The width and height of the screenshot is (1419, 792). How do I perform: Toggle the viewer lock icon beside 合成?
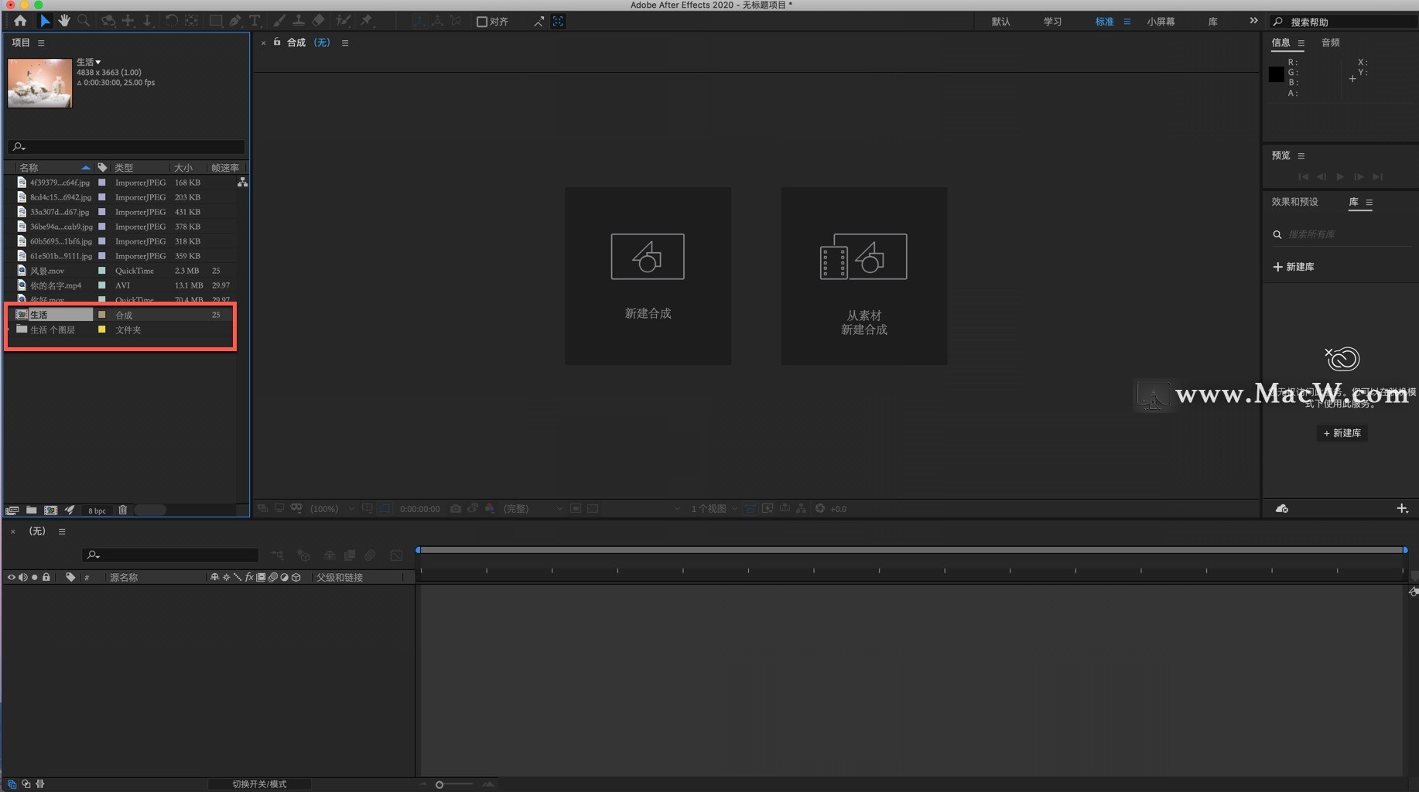(277, 43)
